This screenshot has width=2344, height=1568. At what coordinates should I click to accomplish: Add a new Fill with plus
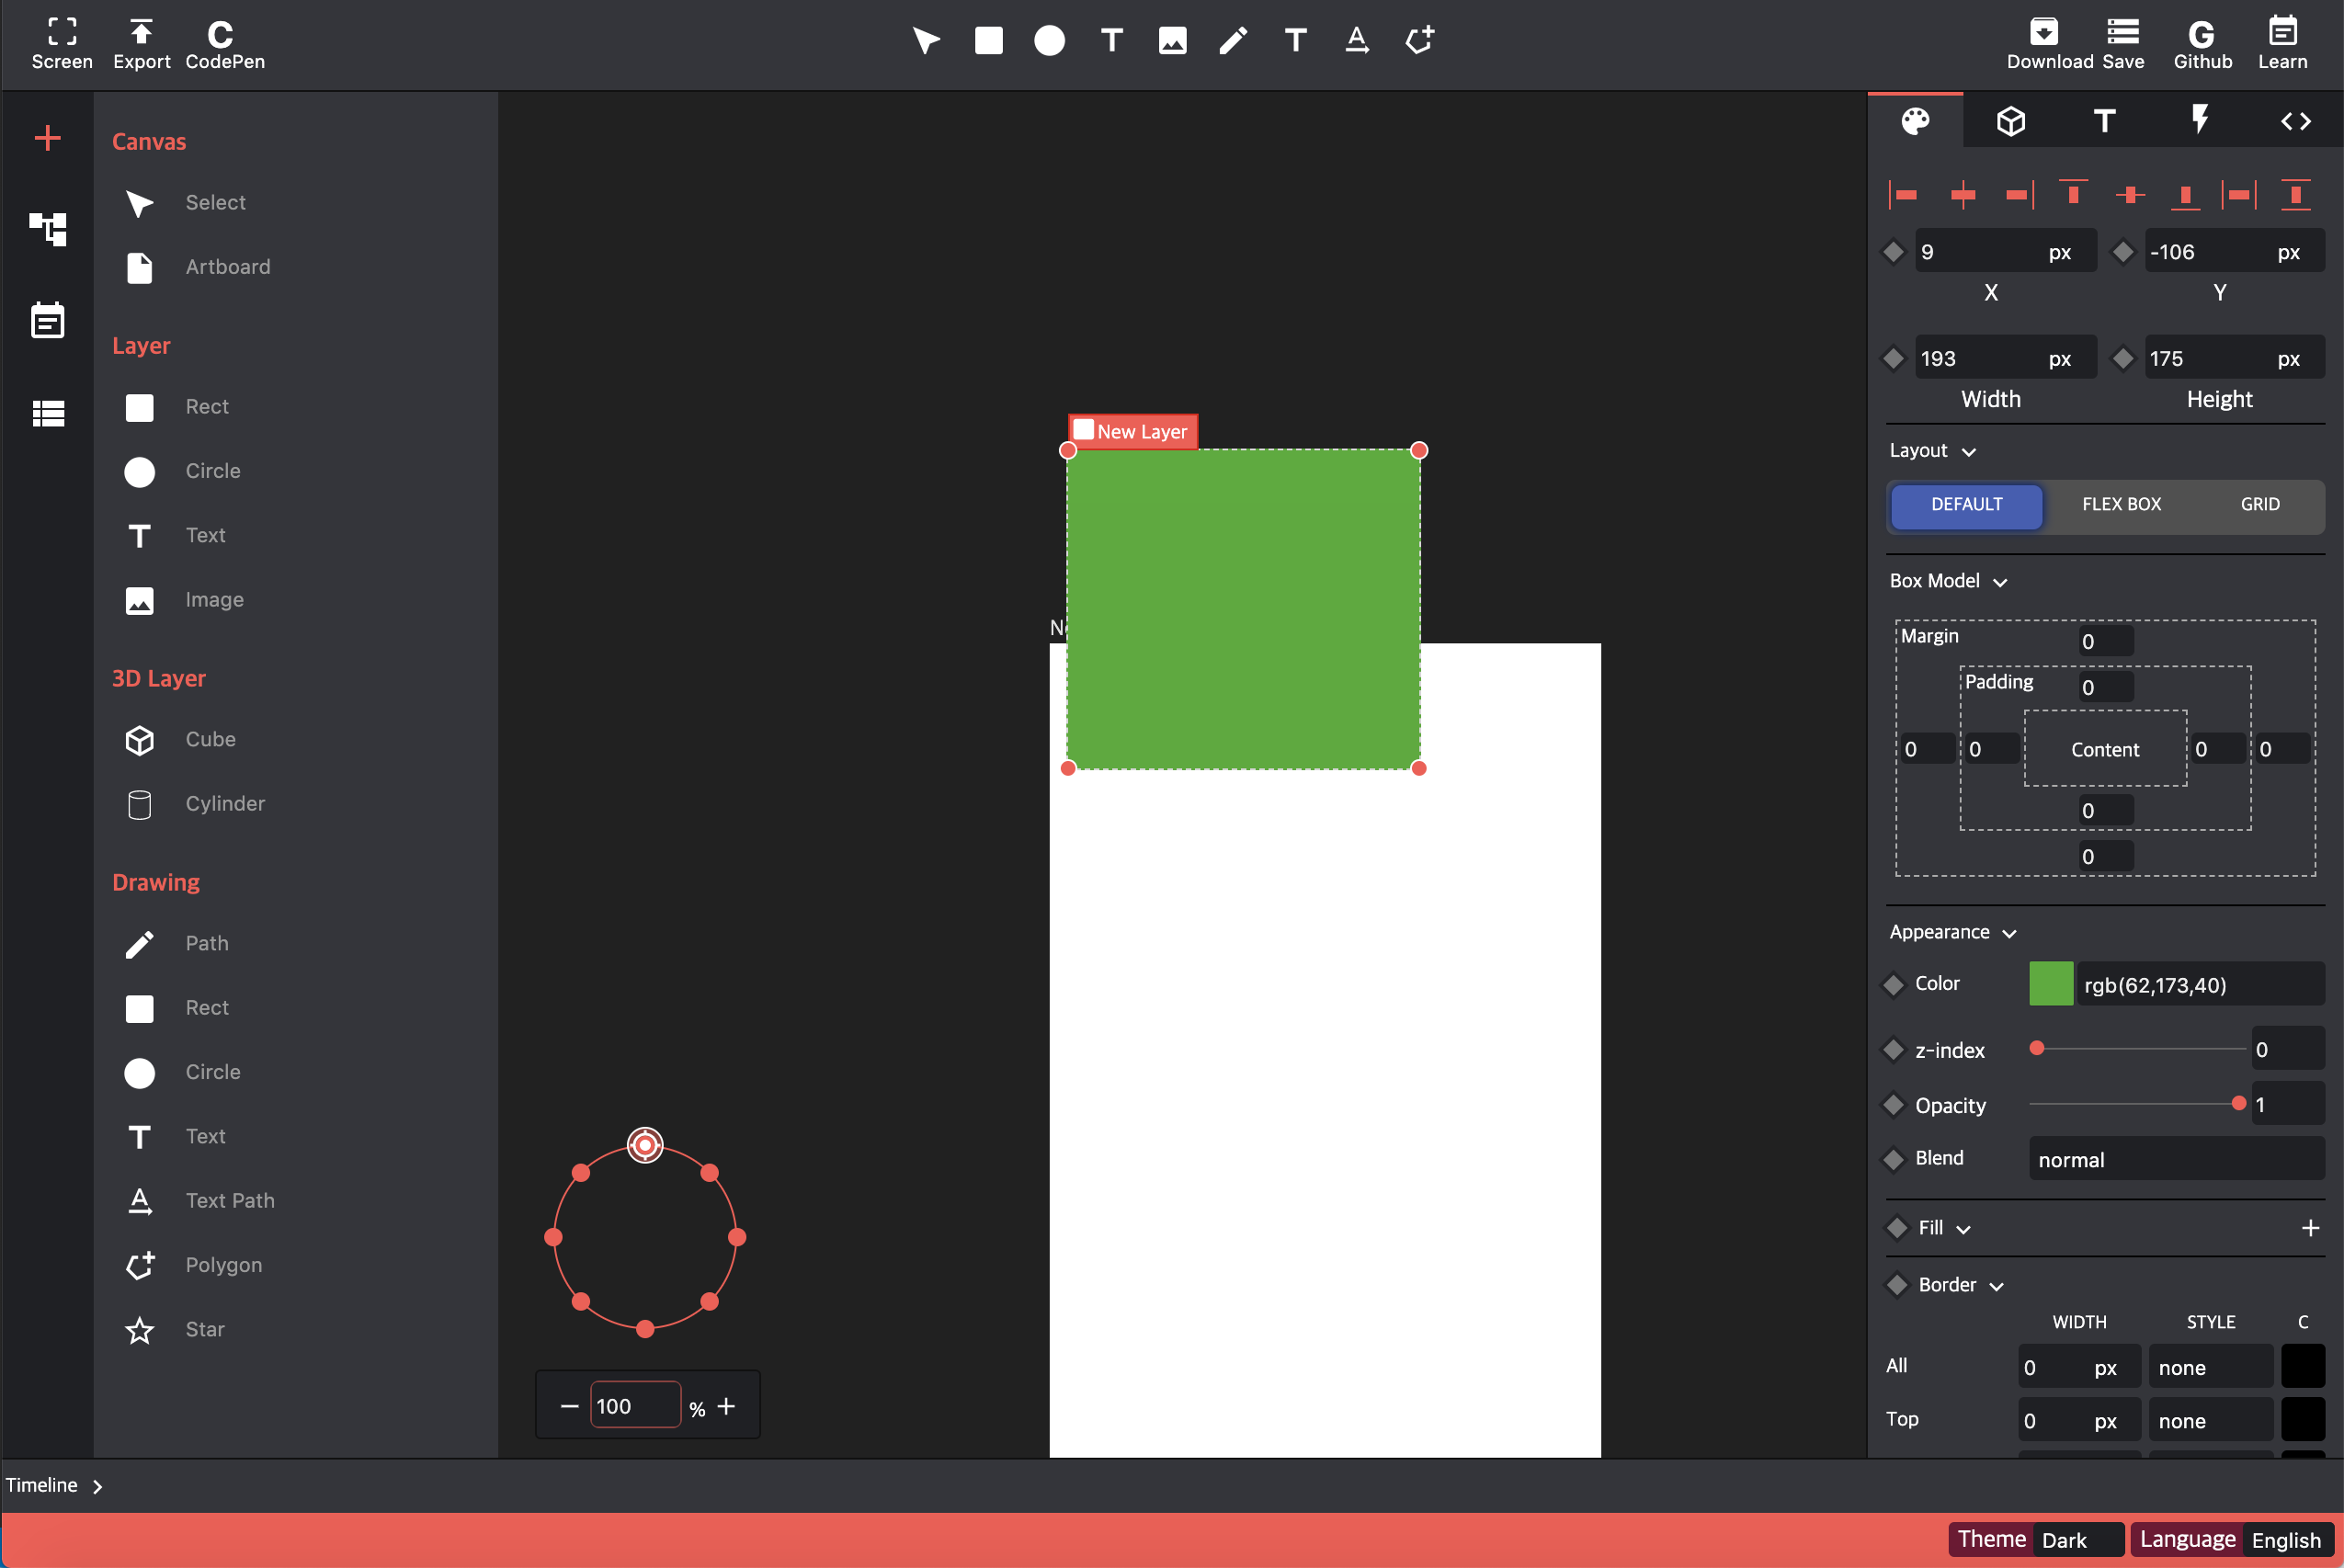2310,1228
